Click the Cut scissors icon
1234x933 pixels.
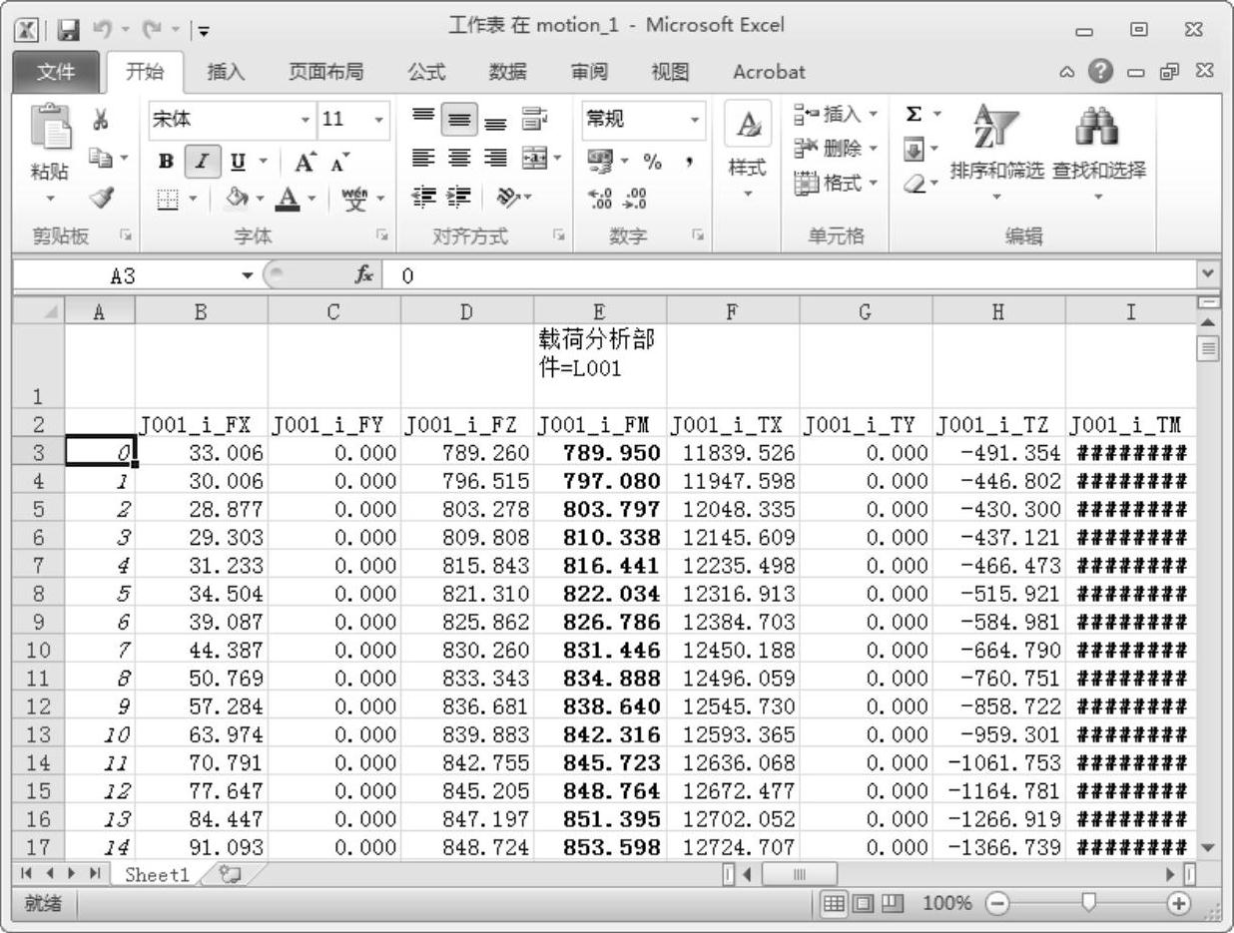coord(100,121)
